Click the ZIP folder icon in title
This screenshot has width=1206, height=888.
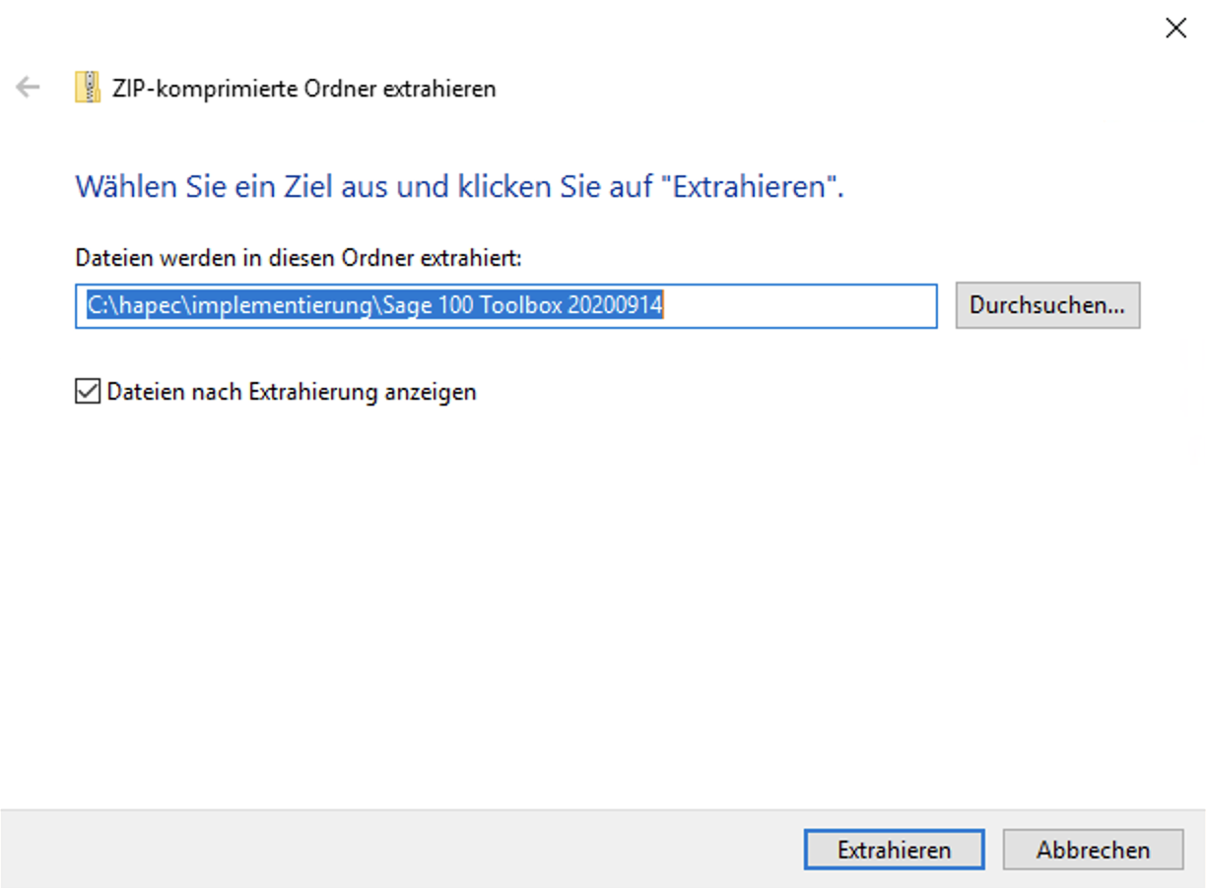pyautogui.click(x=88, y=89)
